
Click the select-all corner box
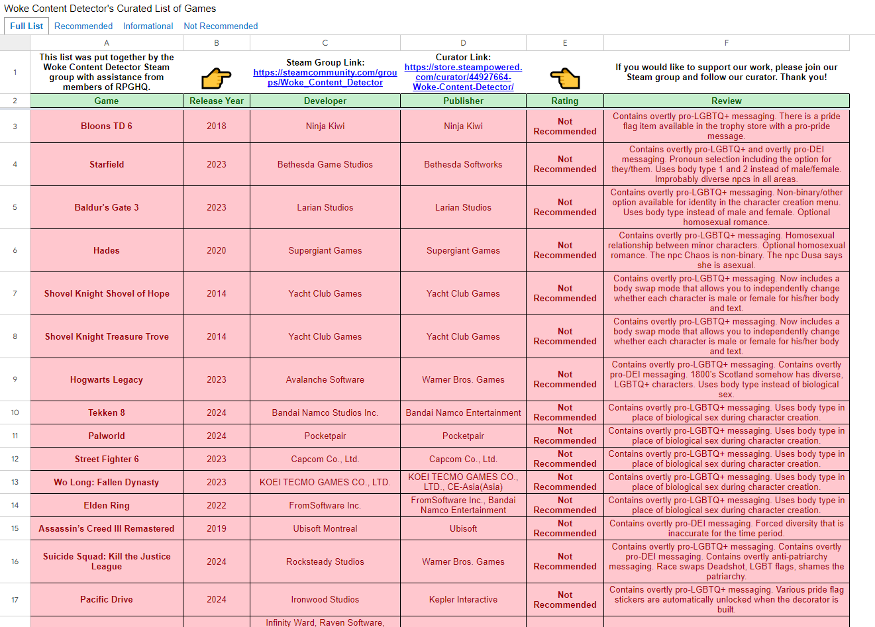click(15, 43)
